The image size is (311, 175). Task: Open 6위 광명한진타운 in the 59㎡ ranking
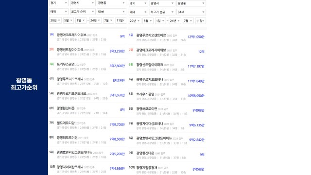click(87, 110)
